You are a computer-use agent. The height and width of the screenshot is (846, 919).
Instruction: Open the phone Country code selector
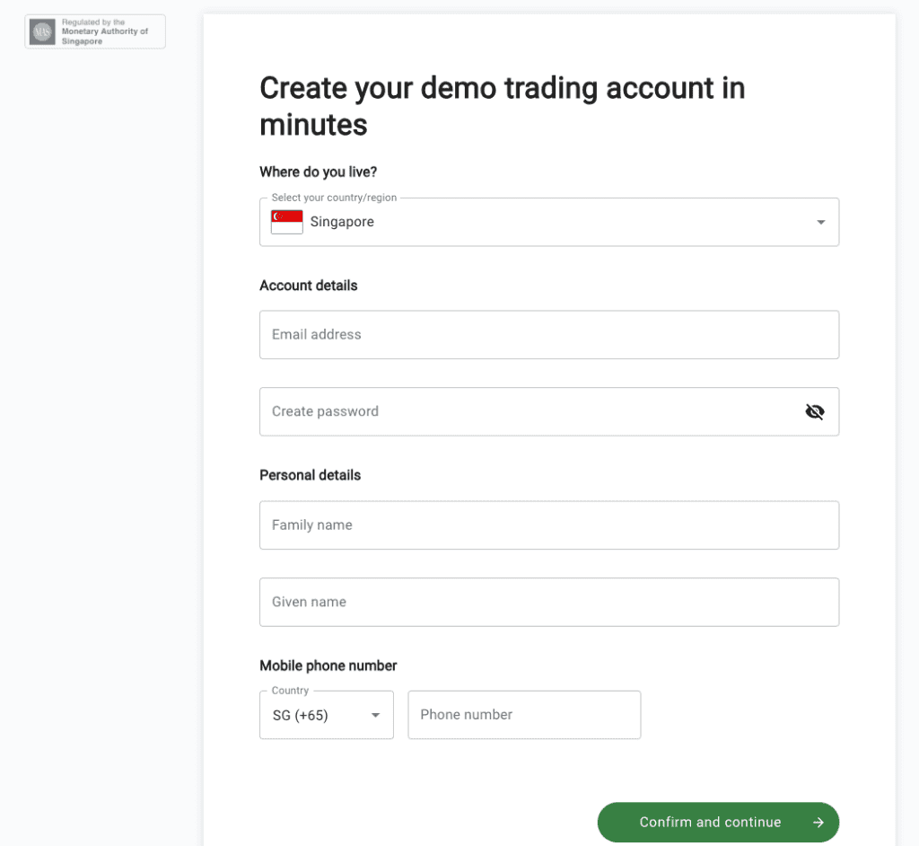coord(327,715)
